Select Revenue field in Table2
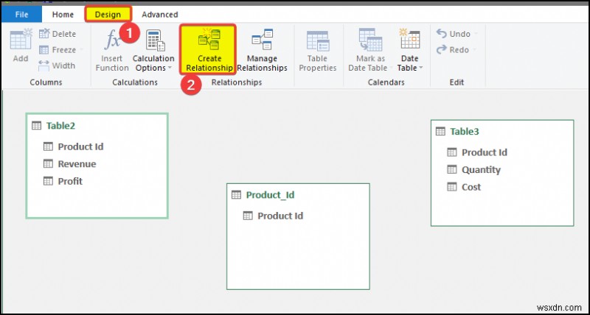Image resolution: width=590 pixels, height=315 pixels. click(x=77, y=163)
